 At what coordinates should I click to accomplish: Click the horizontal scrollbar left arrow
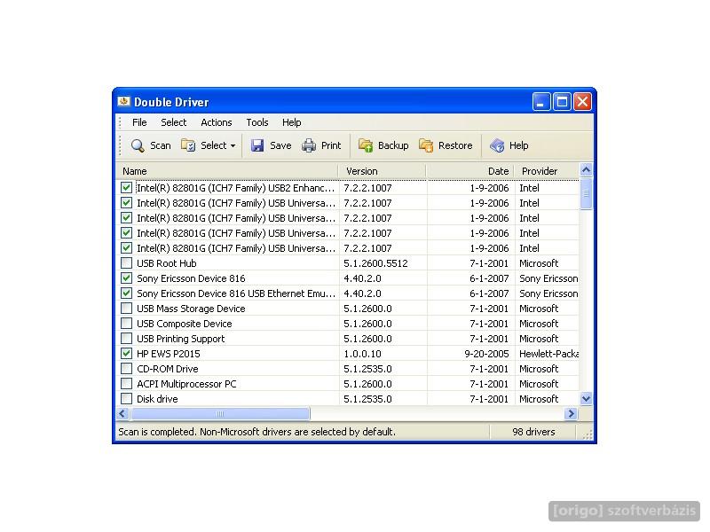click(x=123, y=413)
